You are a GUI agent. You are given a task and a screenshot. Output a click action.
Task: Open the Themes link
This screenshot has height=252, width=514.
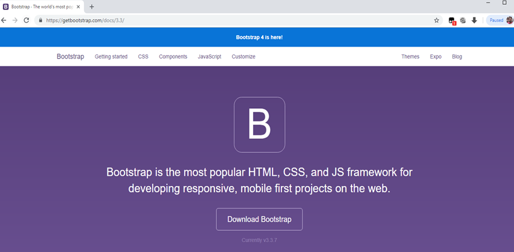(410, 56)
